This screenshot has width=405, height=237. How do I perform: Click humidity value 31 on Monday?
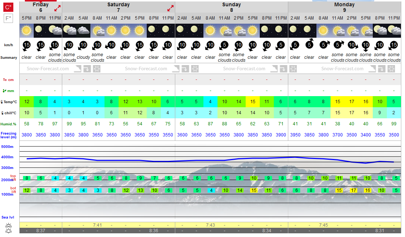click(309, 124)
